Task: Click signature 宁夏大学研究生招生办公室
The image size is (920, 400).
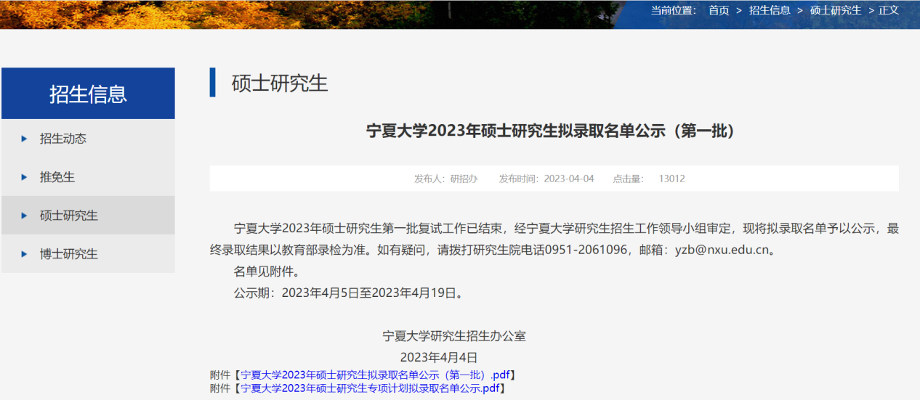Action: [454, 336]
